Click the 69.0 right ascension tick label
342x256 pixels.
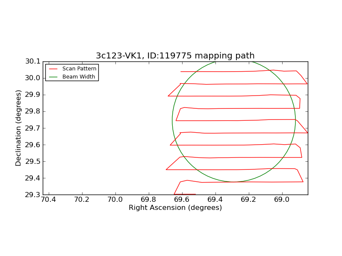282,200
